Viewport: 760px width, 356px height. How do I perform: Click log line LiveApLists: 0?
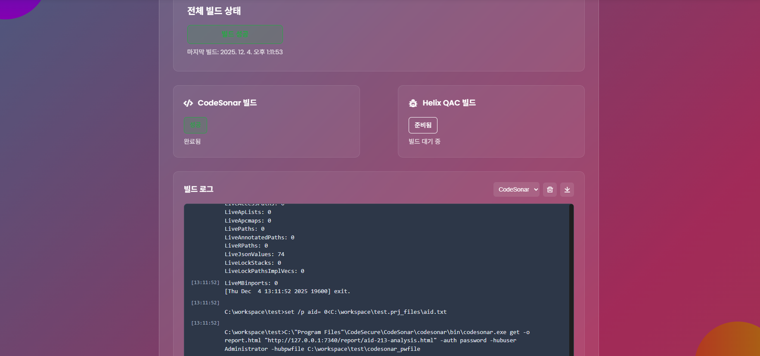[x=248, y=212]
